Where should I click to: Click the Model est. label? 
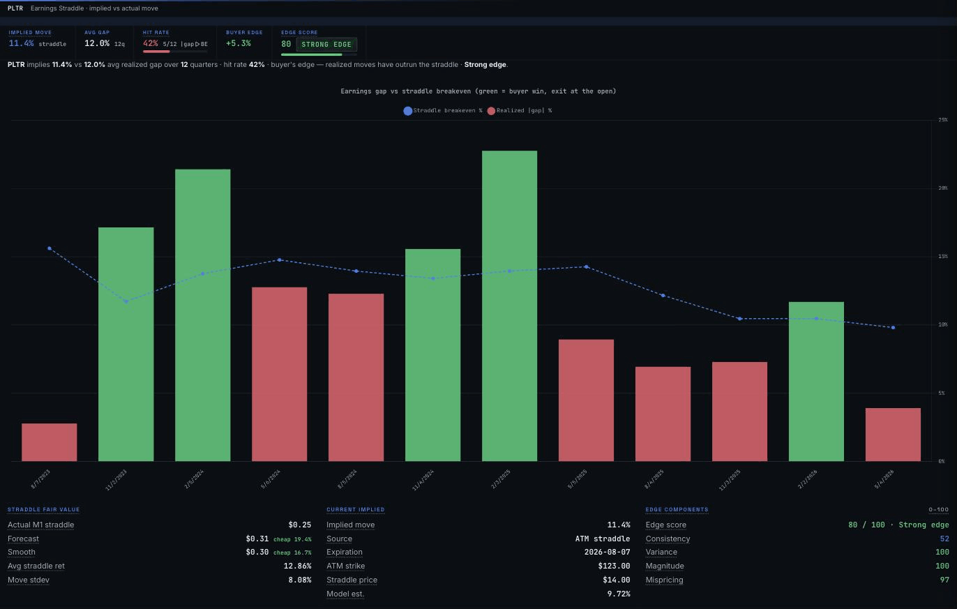345,594
